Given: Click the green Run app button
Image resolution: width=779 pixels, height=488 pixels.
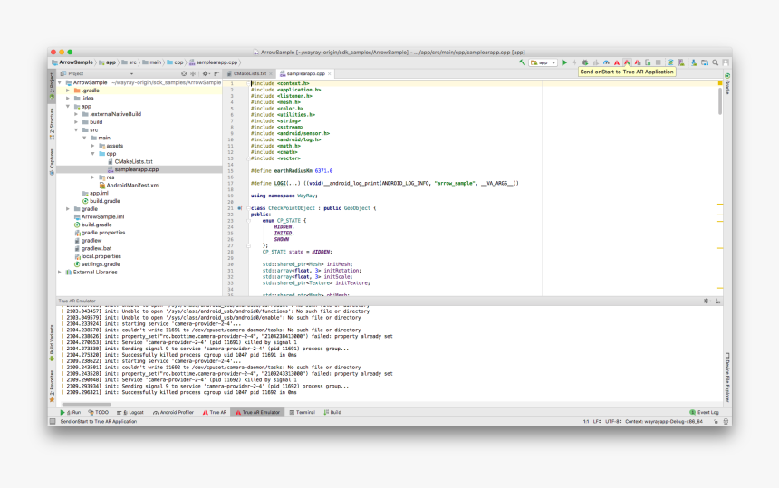Looking at the screenshot, I should pos(564,62).
